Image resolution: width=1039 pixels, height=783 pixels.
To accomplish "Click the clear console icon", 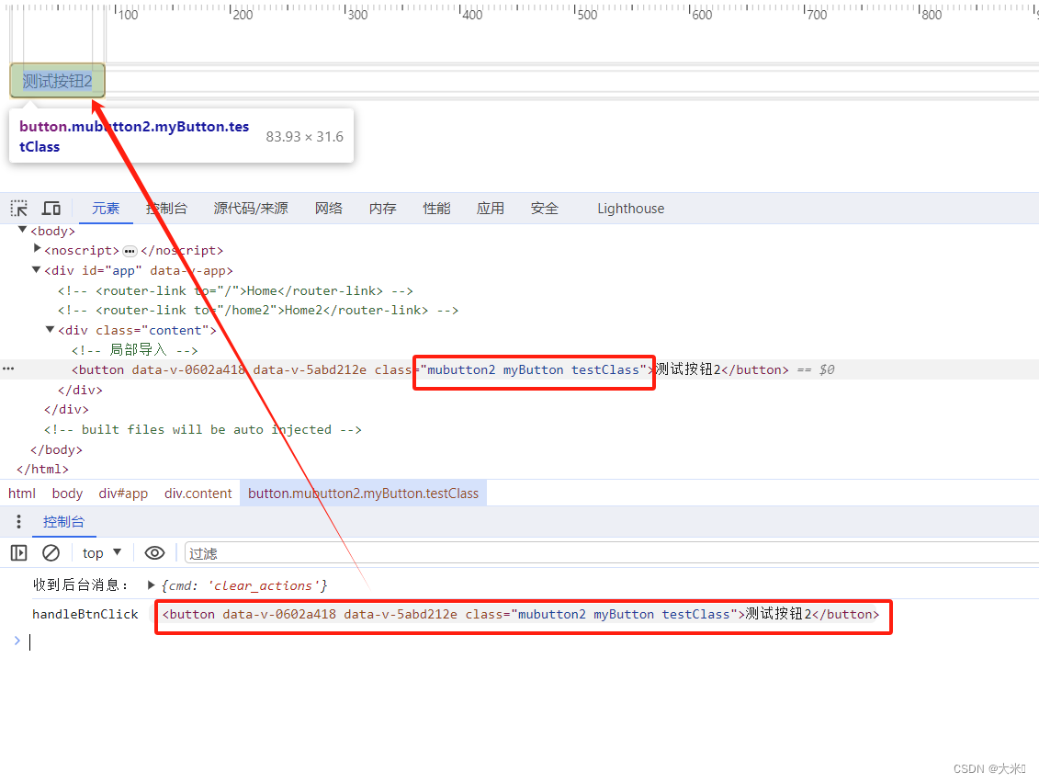I will tap(51, 552).
